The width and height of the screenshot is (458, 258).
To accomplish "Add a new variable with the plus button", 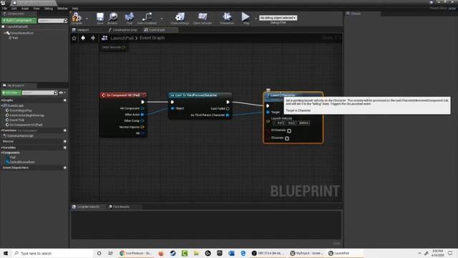I will tap(65, 148).
